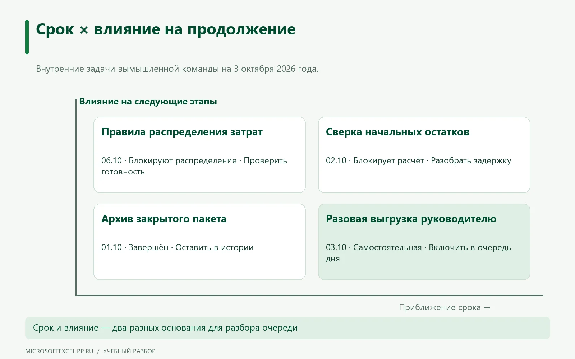Image resolution: width=575 pixels, height=359 pixels.
Task: Select the card title 'Сверка начальных остатков'
Action: click(397, 132)
